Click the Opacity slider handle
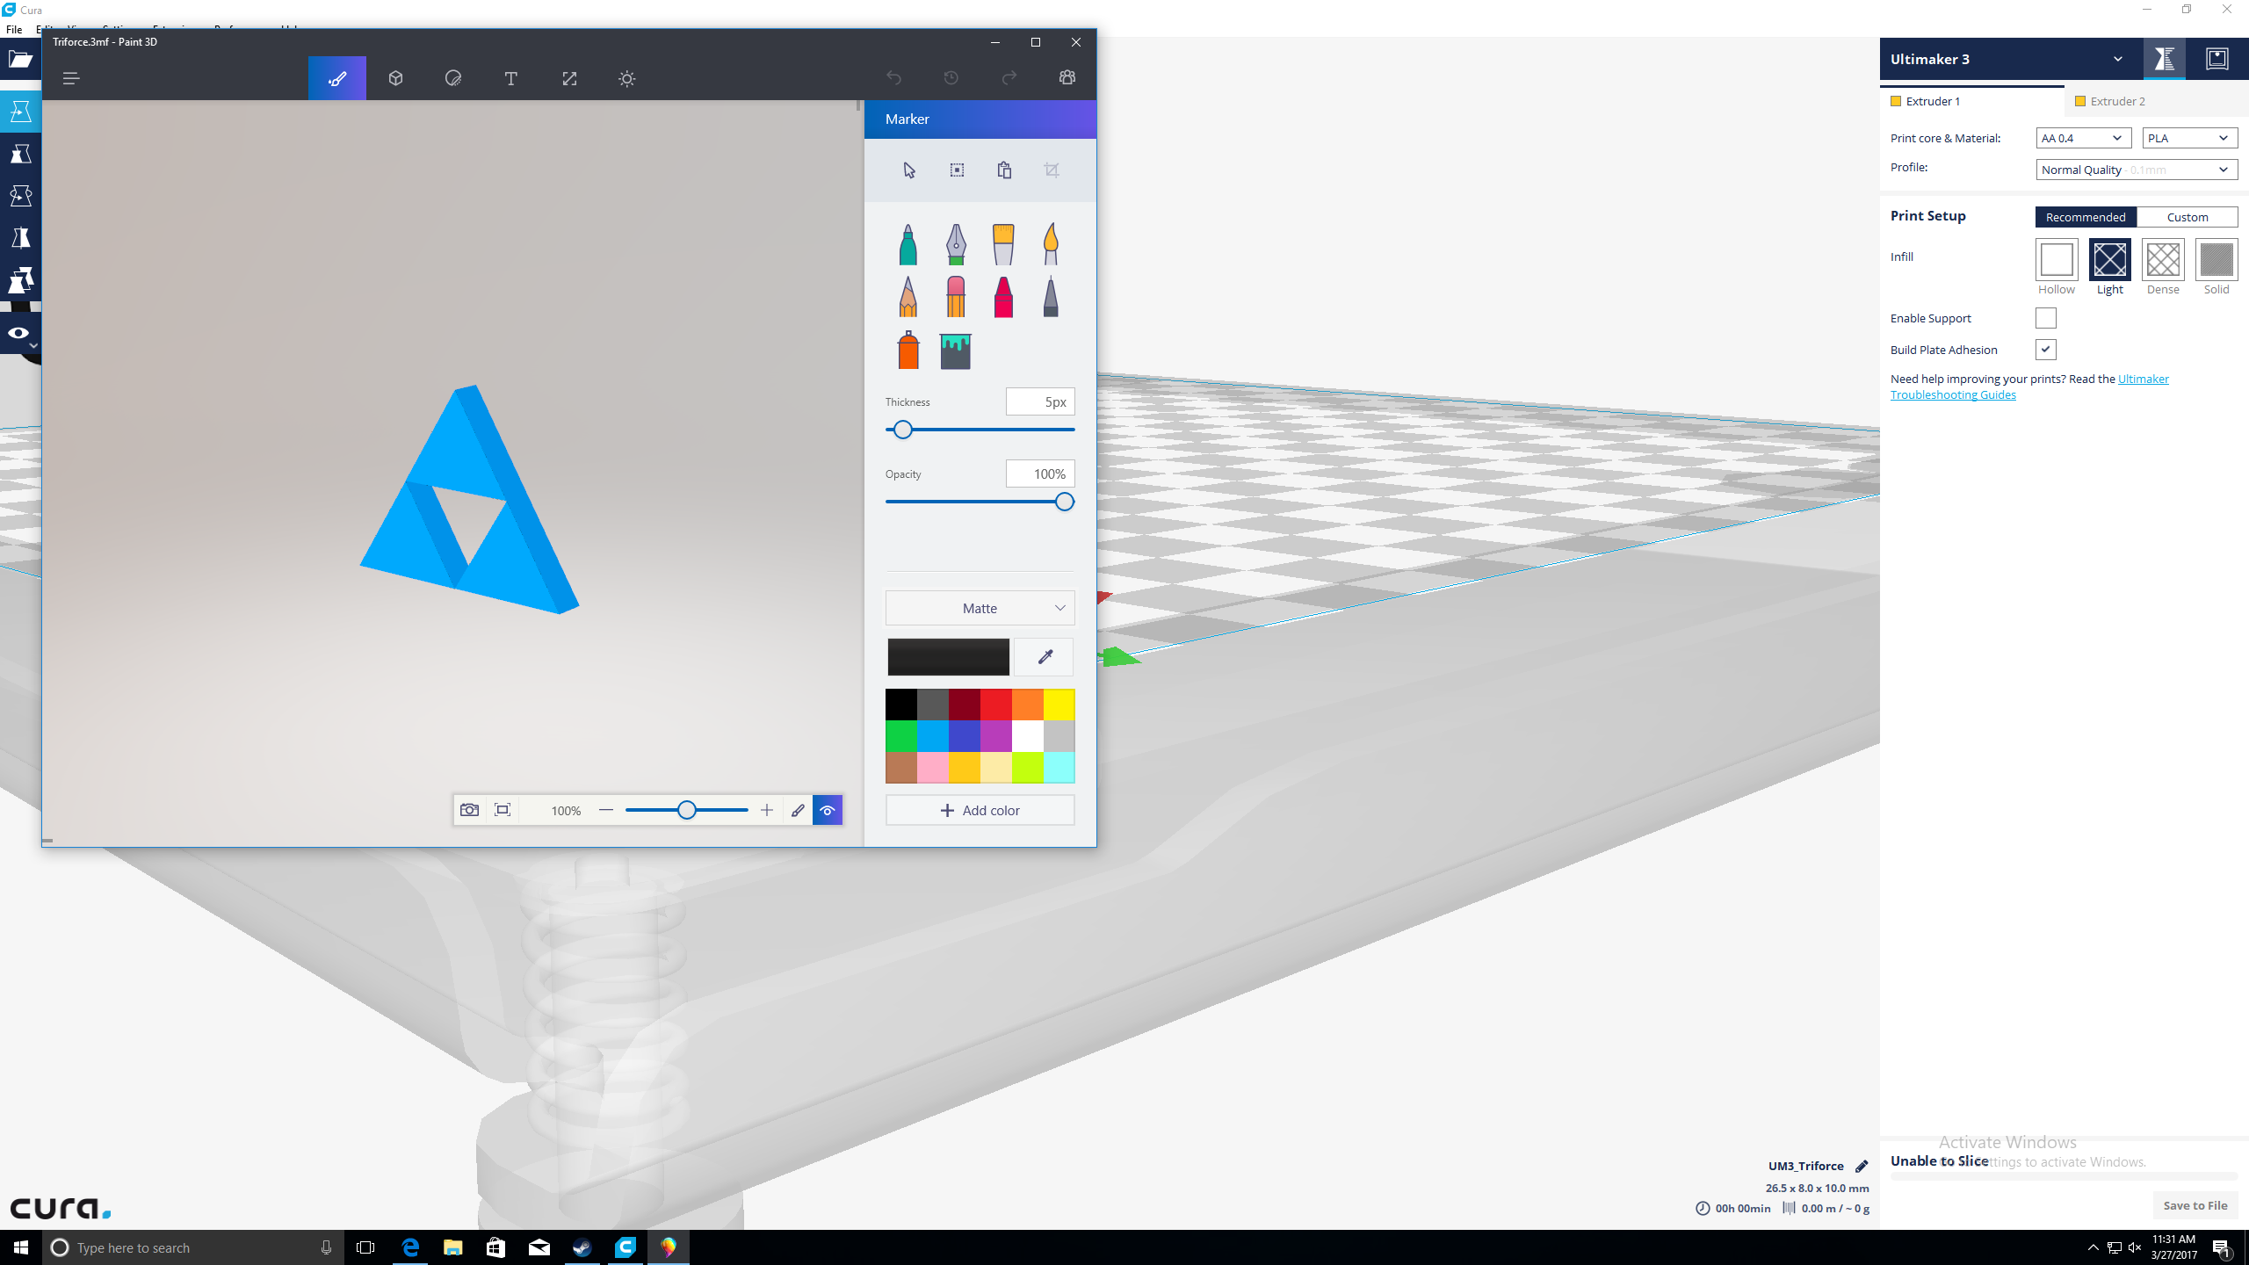 [x=1065, y=502]
